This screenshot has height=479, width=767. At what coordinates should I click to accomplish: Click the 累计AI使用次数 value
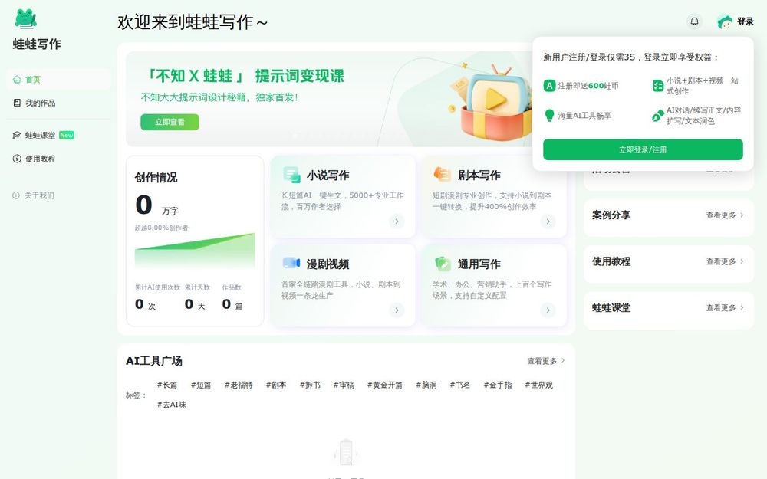[x=140, y=304]
